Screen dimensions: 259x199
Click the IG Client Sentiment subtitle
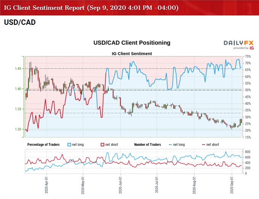point(133,53)
